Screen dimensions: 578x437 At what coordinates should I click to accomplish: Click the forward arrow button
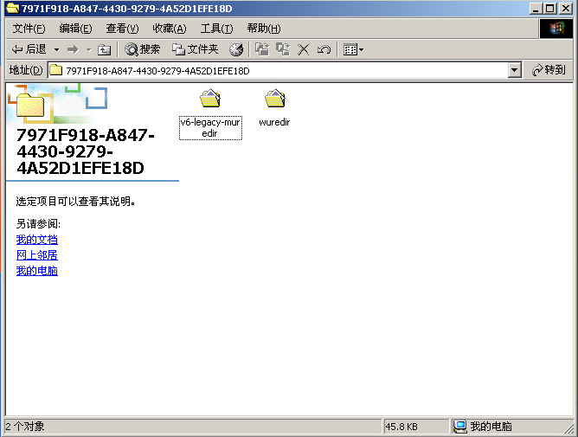[x=73, y=49]
